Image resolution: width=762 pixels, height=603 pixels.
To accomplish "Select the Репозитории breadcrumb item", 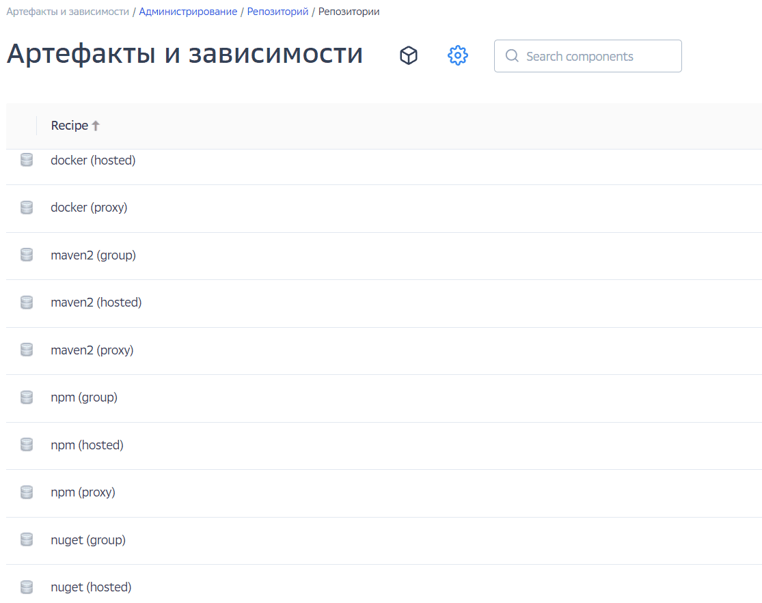I will pos(349,11).
